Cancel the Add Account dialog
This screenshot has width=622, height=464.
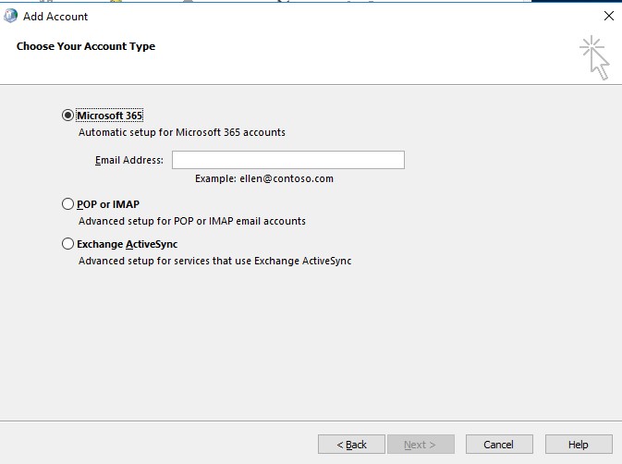coord(499,445)
